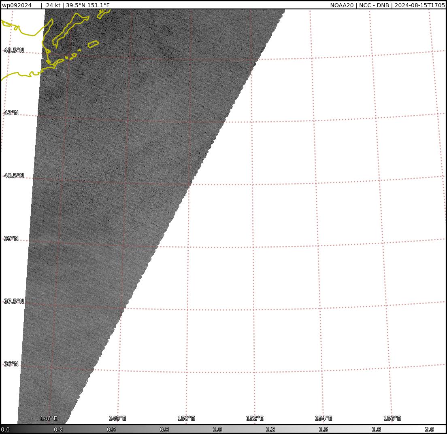Select the 148°E longitude label
The height and width of the screenshot is (434, 447).
[117, 418]
